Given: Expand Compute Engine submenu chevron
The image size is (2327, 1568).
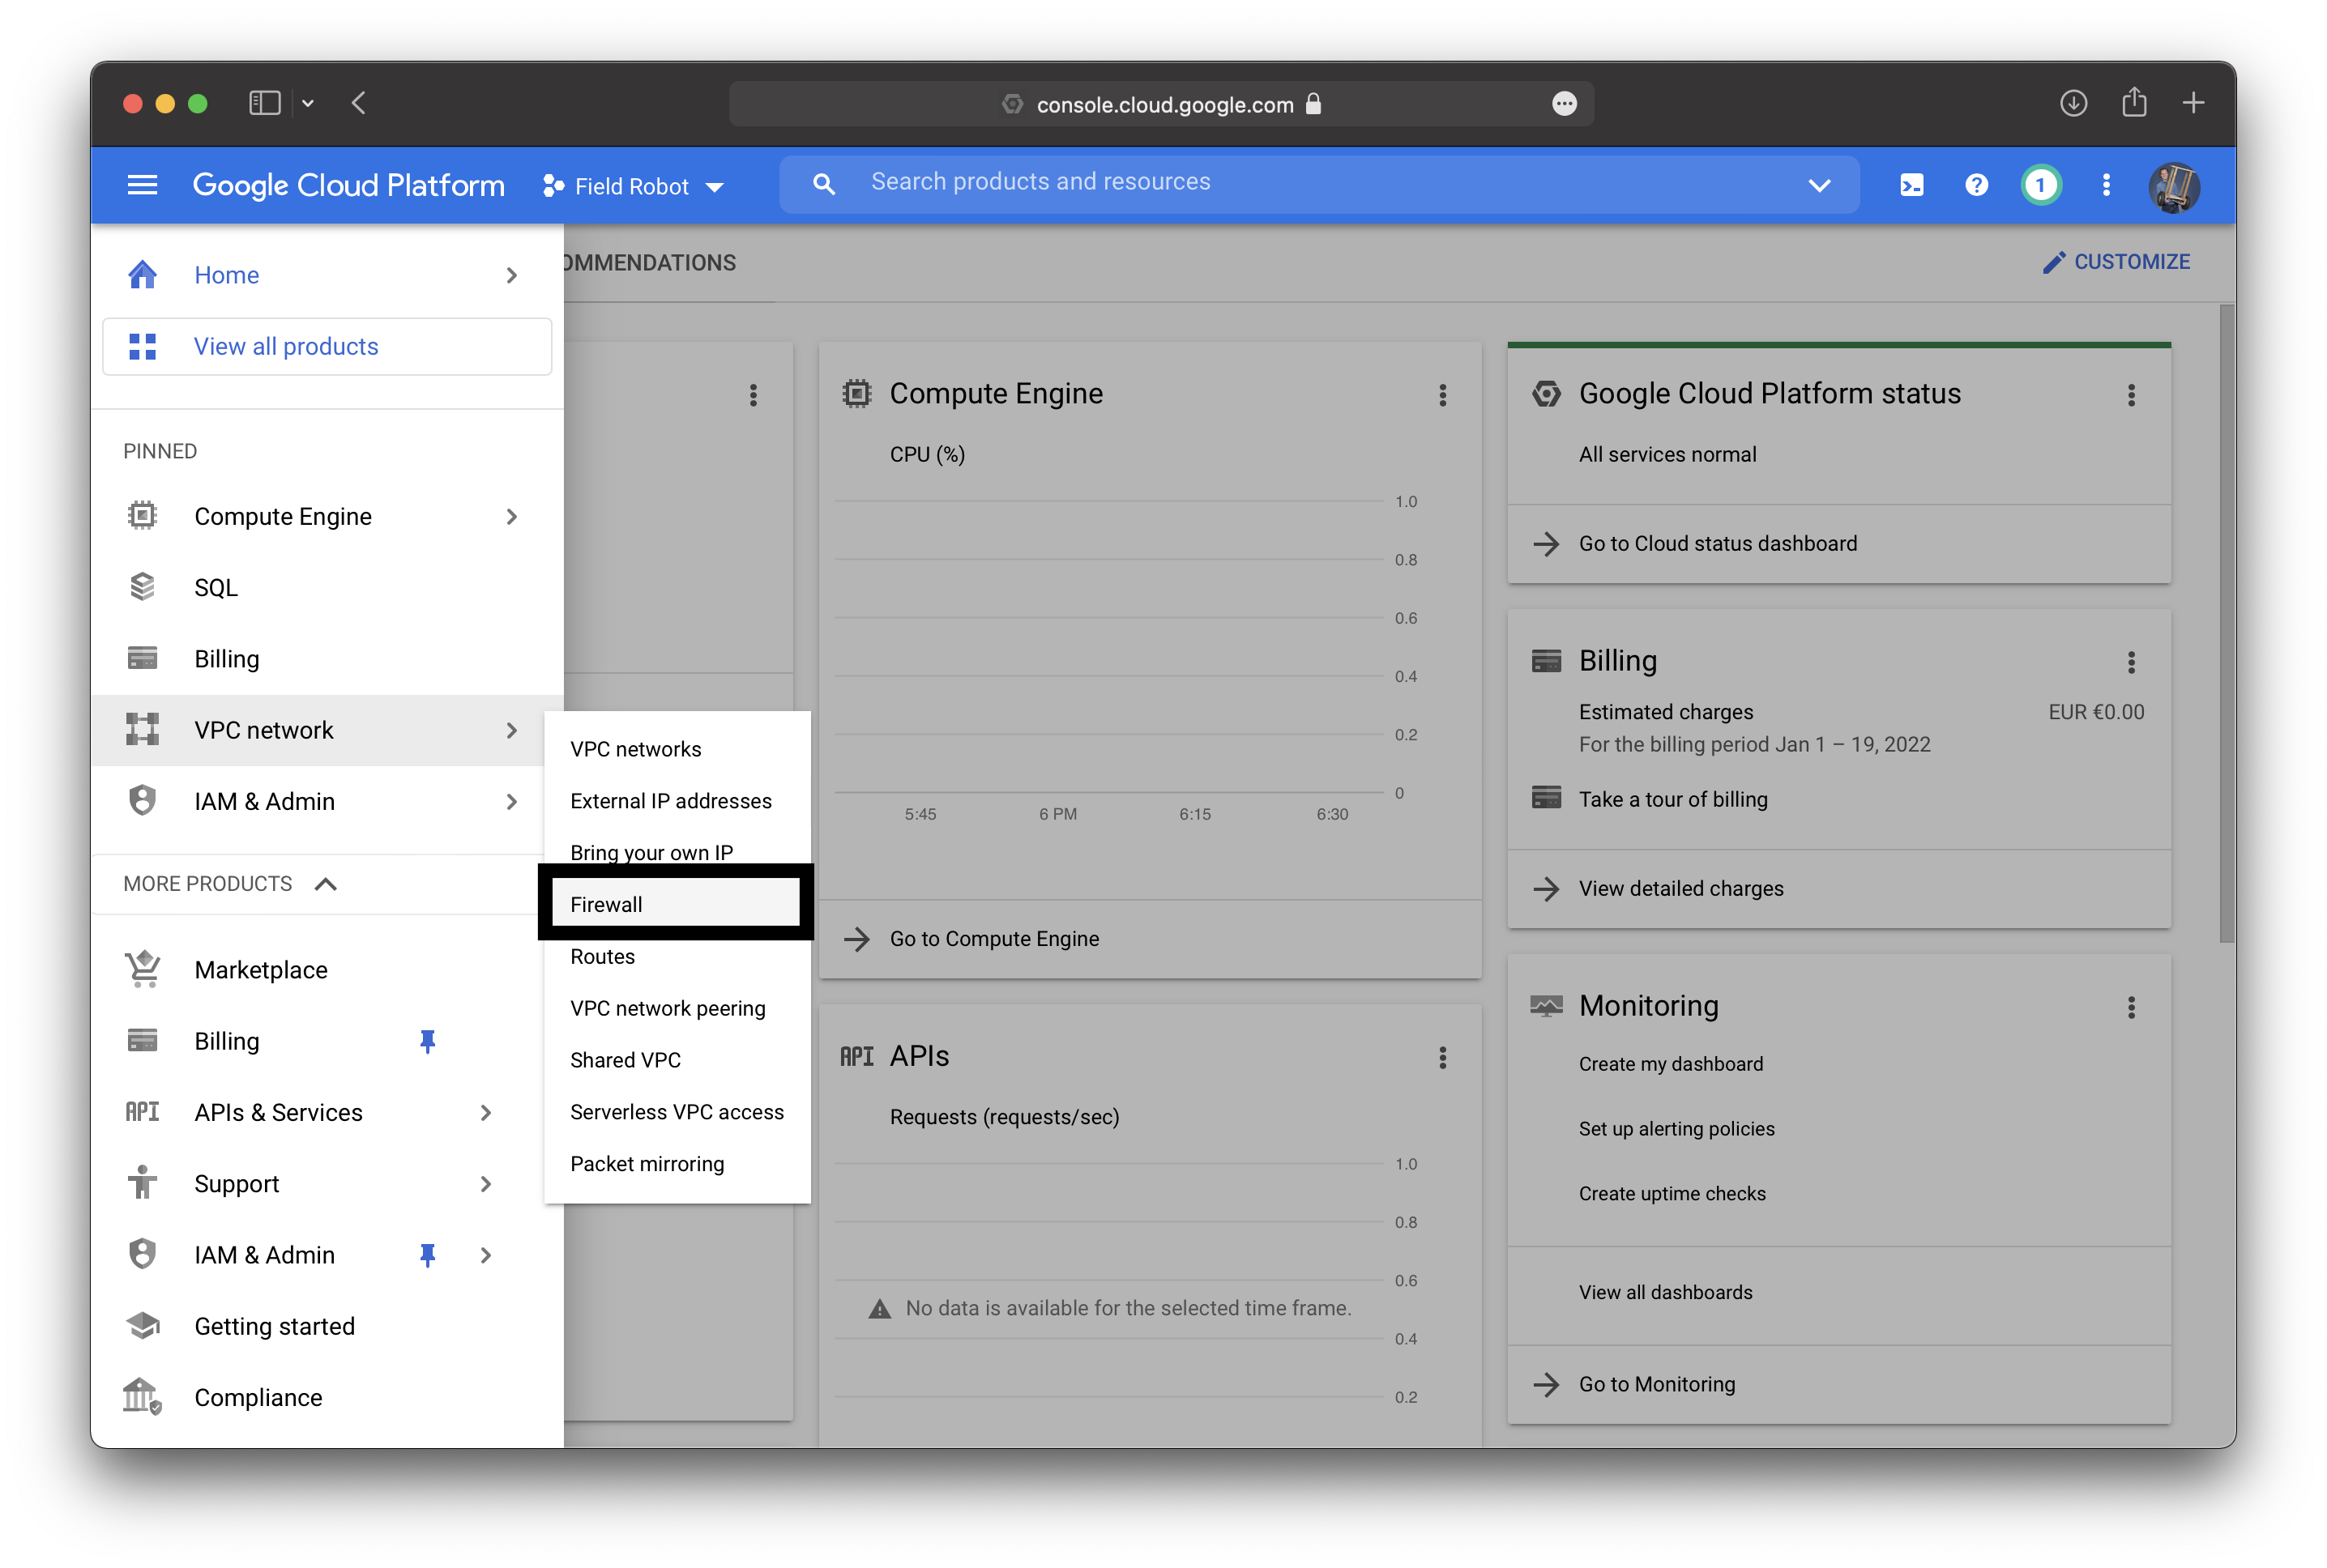Looking at the screenshot, I should point(511,516).
